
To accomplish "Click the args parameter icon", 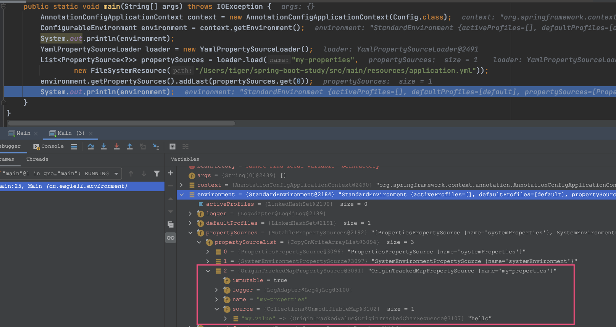I will pos(192,176).
